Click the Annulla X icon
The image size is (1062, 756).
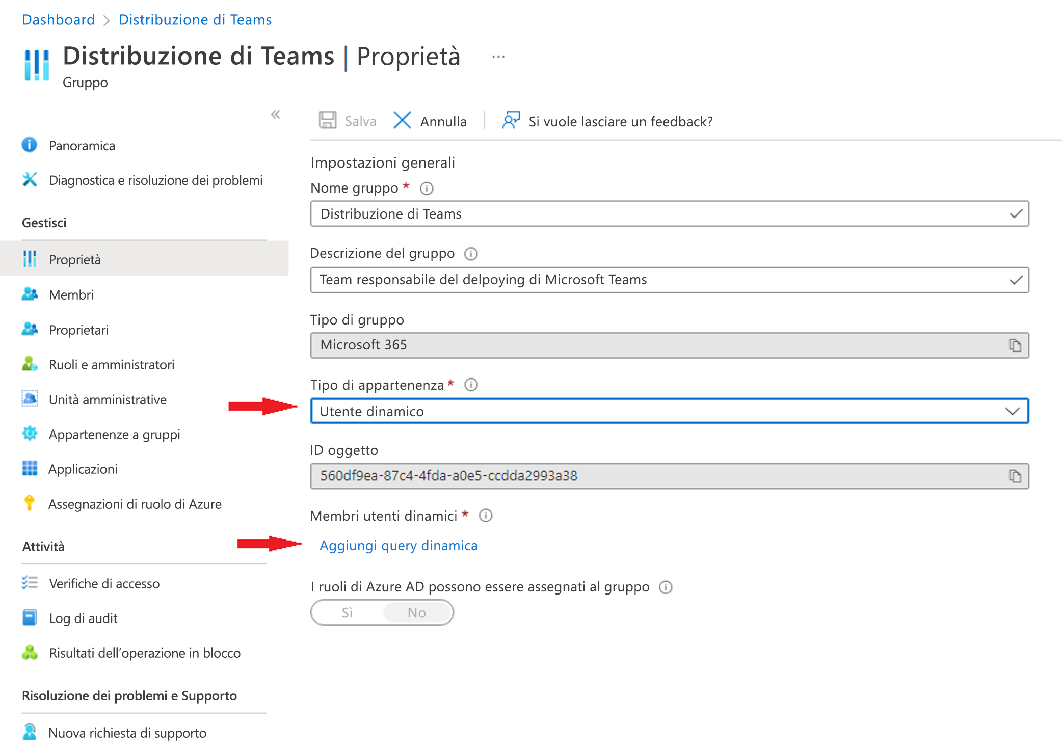click(x=402, y=121)
